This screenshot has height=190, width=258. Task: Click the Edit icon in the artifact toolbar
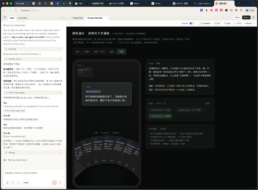click(218, 23)
